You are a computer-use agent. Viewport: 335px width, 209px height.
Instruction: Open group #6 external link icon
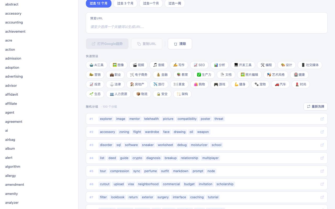pos(322,184)
